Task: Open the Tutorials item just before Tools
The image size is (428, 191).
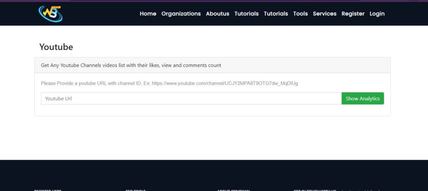Action: tap(276, 14)
